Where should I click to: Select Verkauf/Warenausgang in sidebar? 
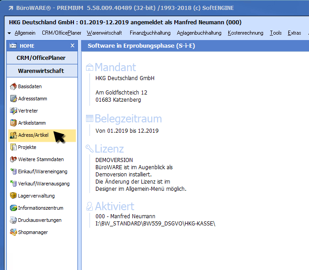point(43,184)
